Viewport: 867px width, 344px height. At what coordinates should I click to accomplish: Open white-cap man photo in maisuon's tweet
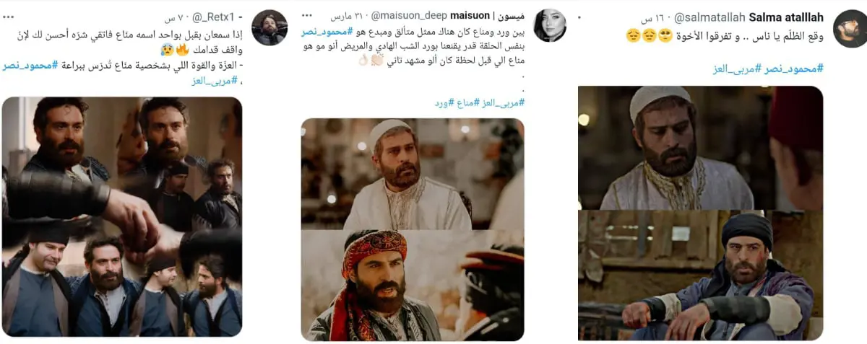[413, 174]
